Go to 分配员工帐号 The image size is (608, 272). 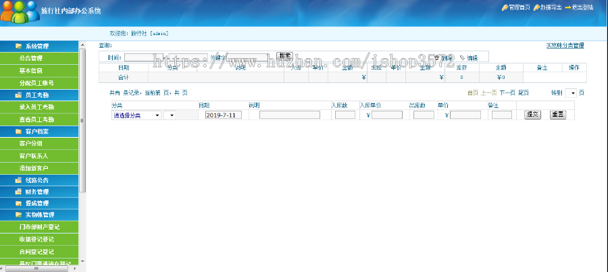point(39,83)
